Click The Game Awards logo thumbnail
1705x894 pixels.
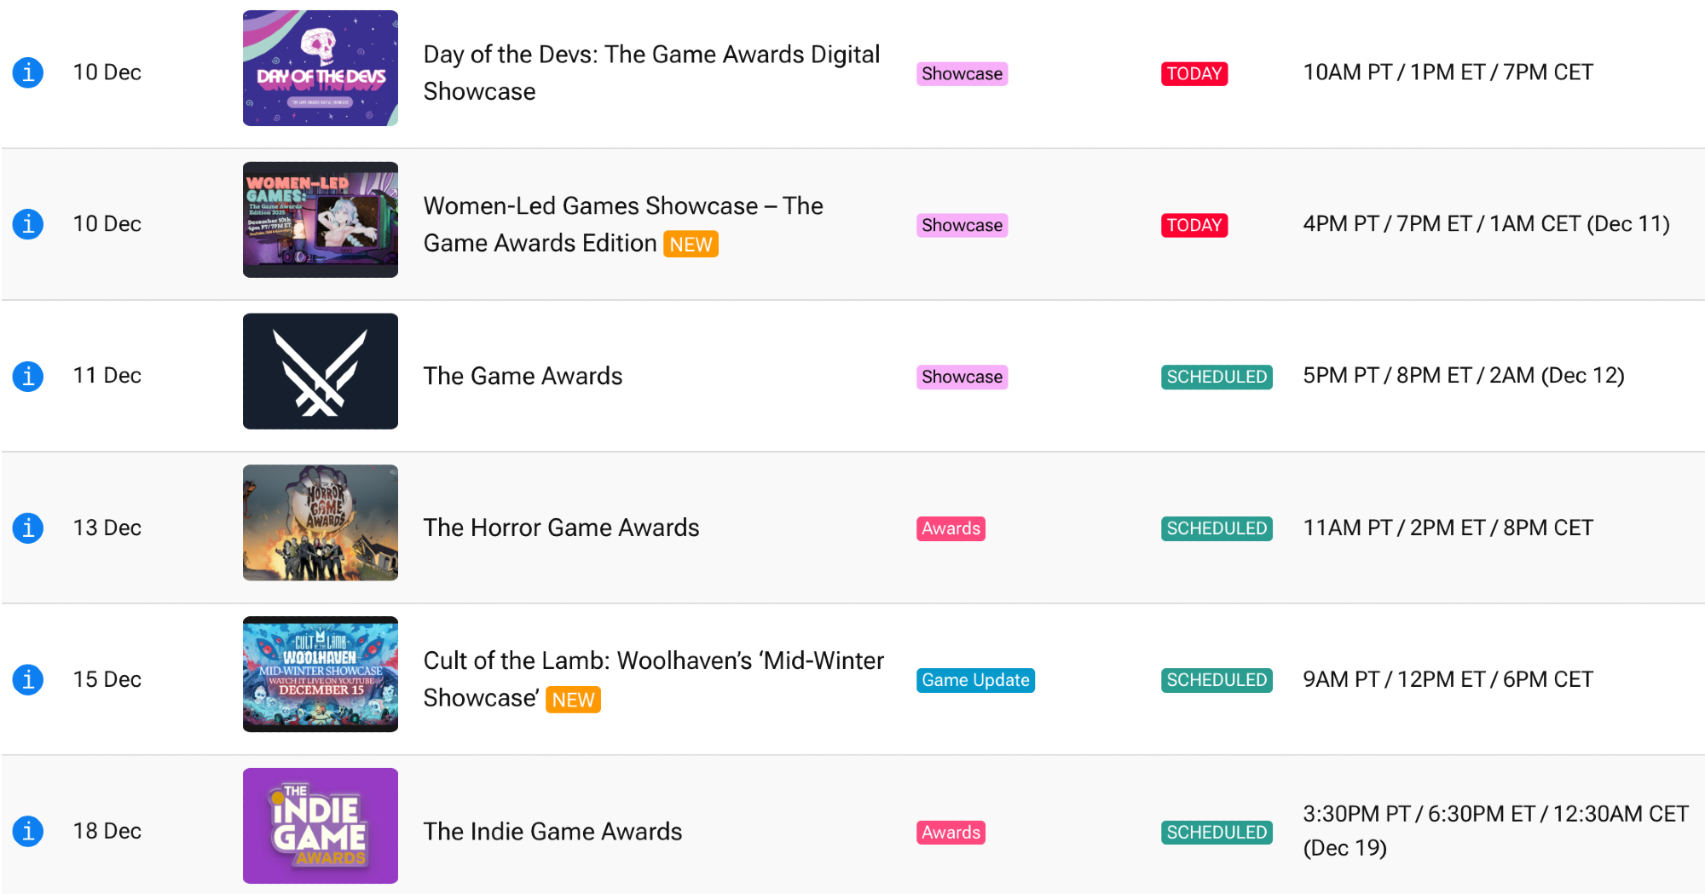[x=320, y=372]
